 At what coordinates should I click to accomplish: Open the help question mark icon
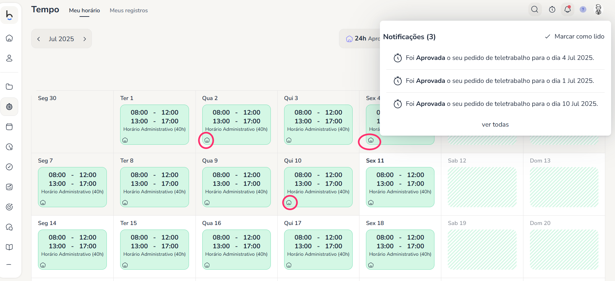click(583, 9)
